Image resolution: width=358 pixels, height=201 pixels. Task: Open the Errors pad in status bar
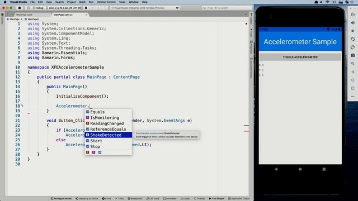click(107, 199)
